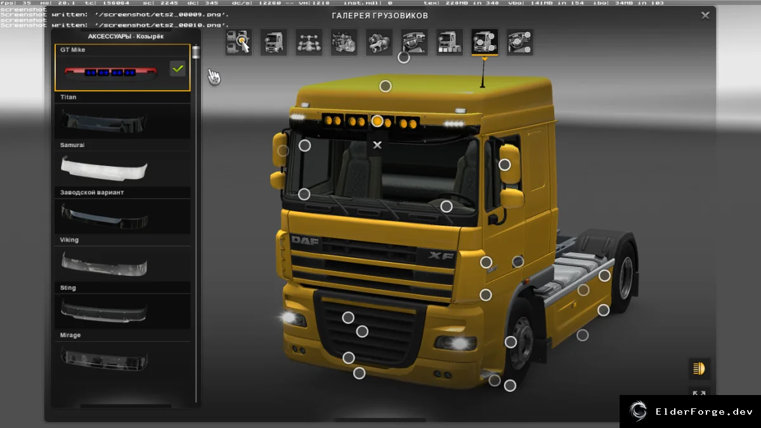The width and height of the screenshot is (761, 428).
Task: Toggle the green checkmark on GT Mike
Action: click(178, 68)
